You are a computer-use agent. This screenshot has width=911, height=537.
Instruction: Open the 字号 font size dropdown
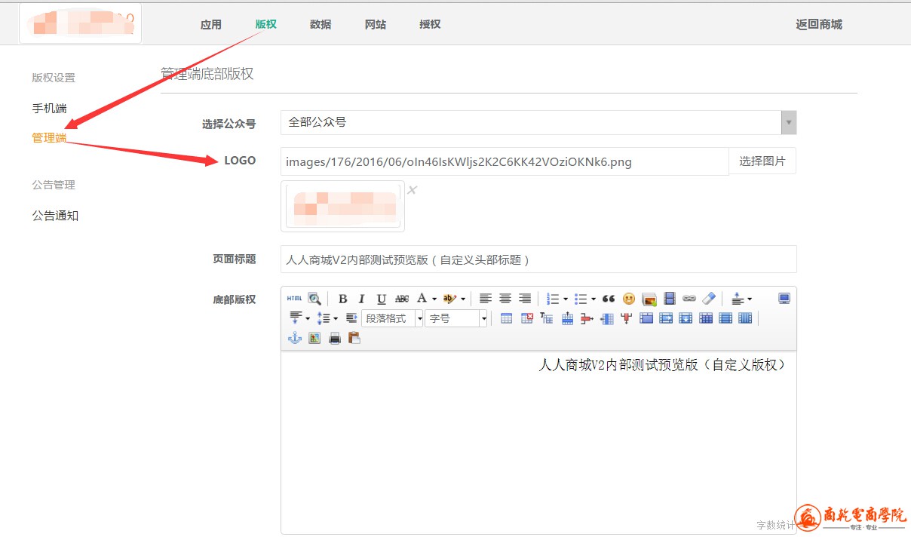coord(456,318)
